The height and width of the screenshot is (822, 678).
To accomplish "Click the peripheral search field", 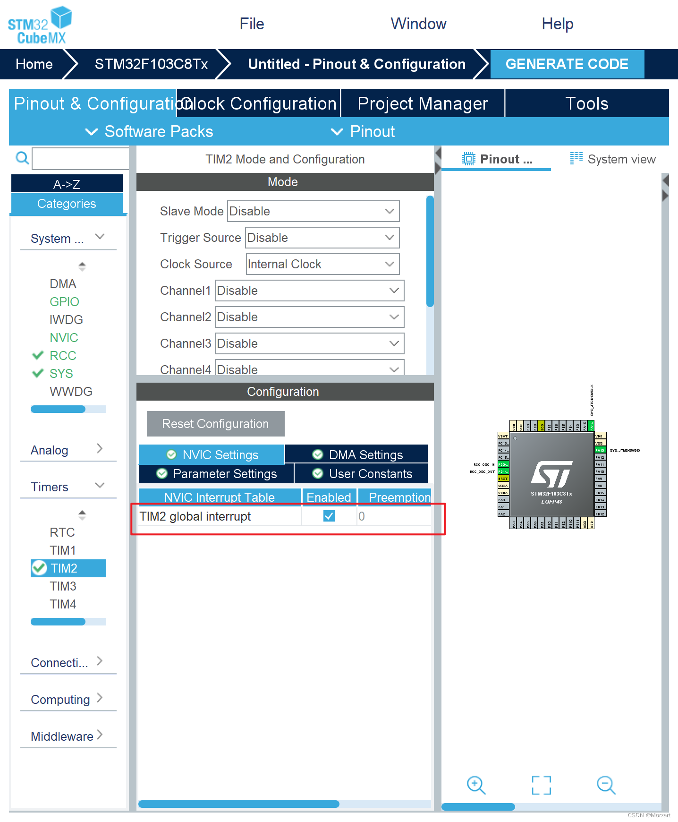I will click(80, 158).
